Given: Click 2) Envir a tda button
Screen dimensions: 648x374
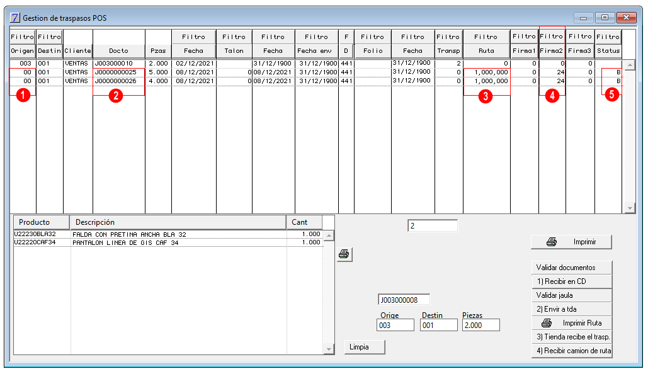Looking at the screenshot, I should coord(572,309).
